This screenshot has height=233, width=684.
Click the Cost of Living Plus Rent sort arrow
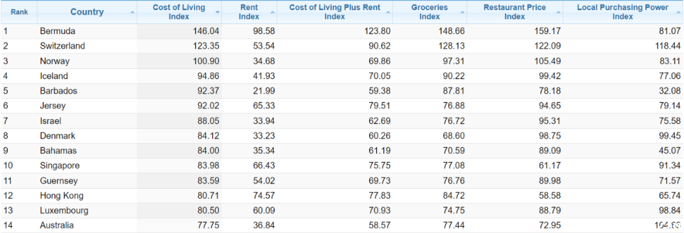(x=388, y=13)
